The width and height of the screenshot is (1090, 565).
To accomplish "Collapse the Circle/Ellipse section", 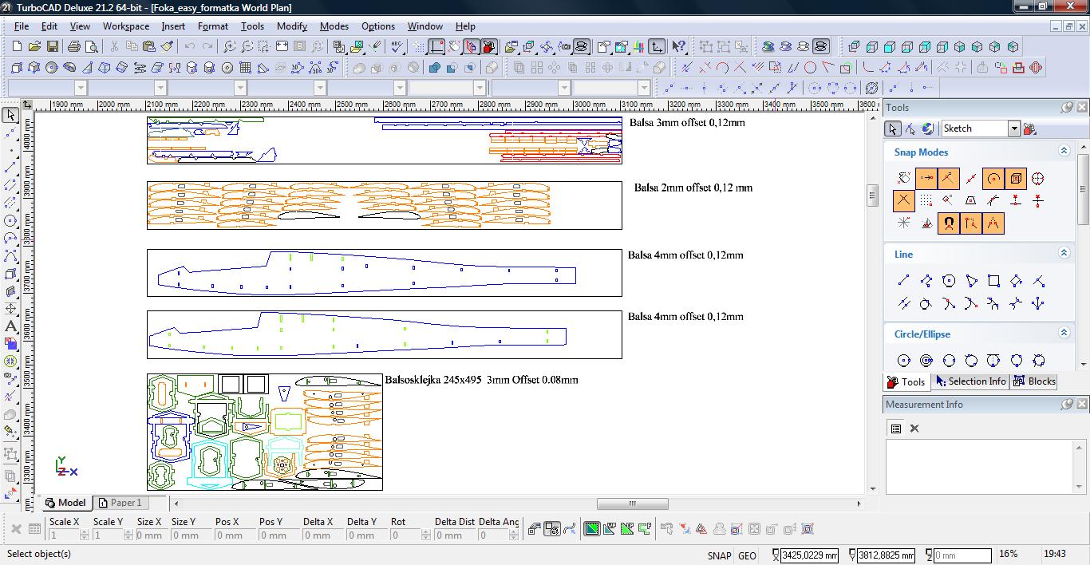I will 1064,333.
